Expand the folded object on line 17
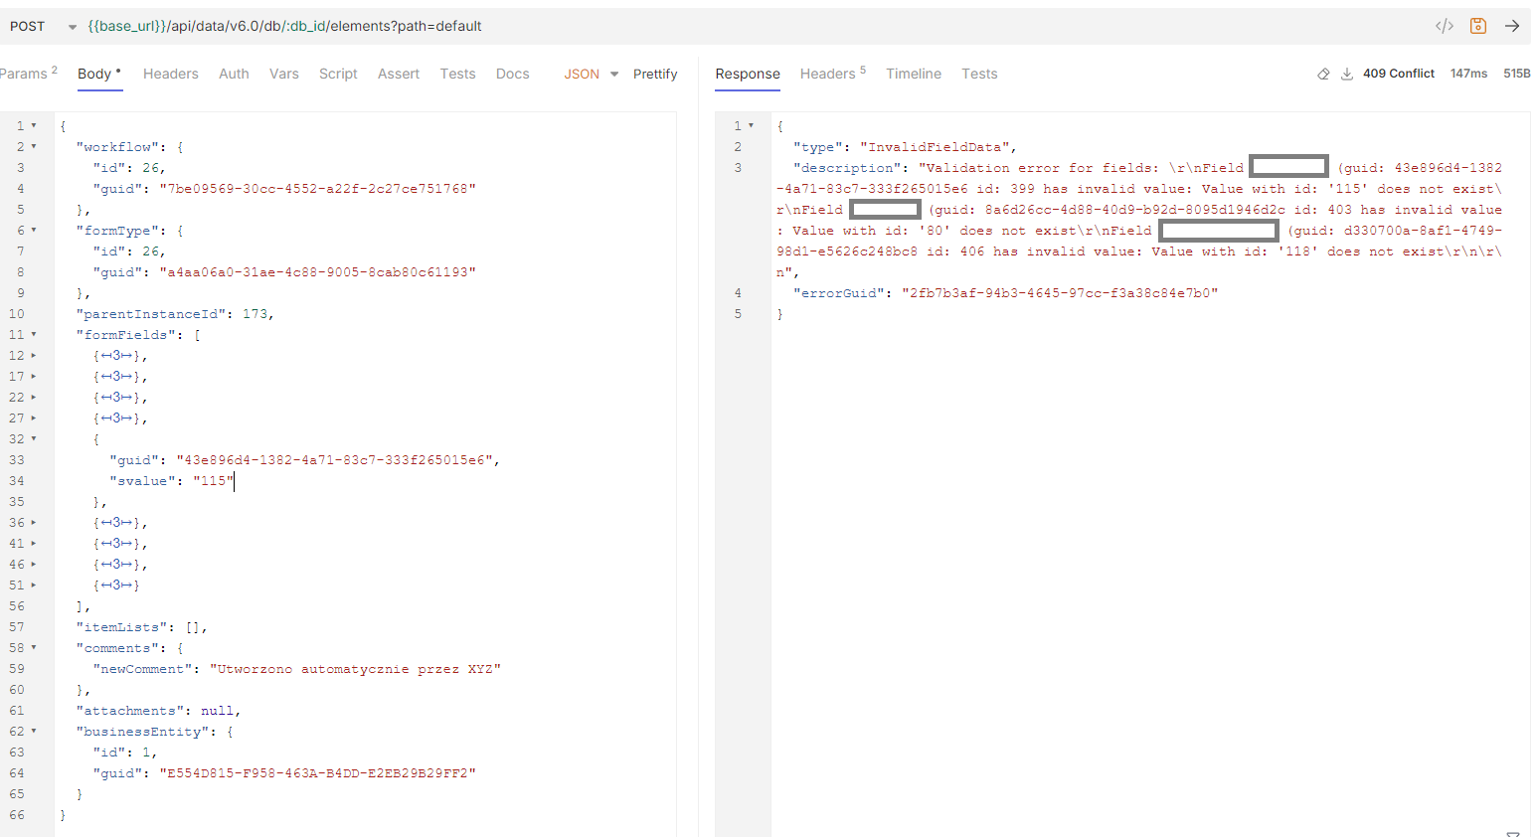 click(34, 376)
